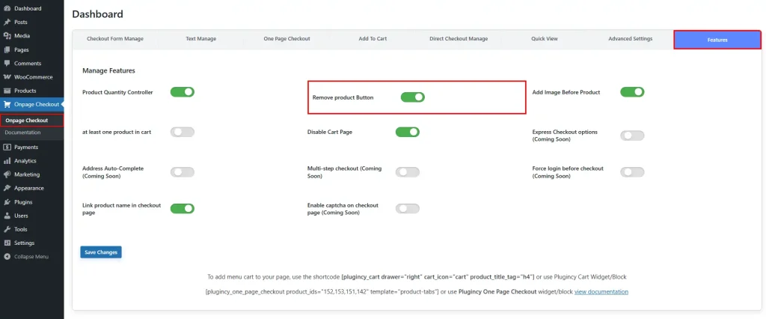Select the Add To Cart tab
The width and height of the screenshot is (766, 319).
click(x=373, y=39)
